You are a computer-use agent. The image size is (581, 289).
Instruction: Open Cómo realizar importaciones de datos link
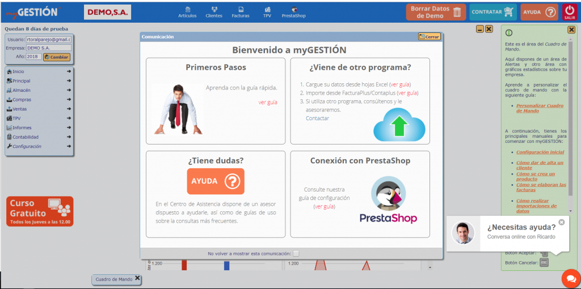pos(536,206)
